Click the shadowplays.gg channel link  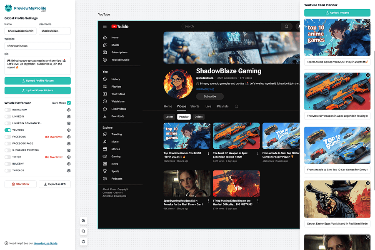tap(205, 89)
